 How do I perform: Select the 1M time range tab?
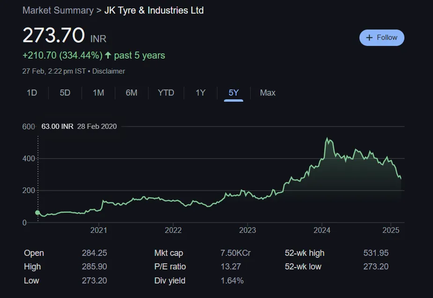tap(98, 93)
